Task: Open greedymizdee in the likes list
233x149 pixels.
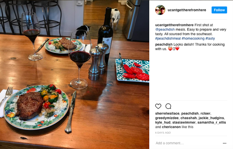Action: click(167, 118)
